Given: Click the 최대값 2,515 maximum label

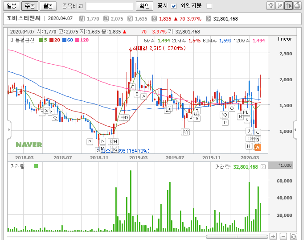Looking at the screenshot, I should [159, 48].
